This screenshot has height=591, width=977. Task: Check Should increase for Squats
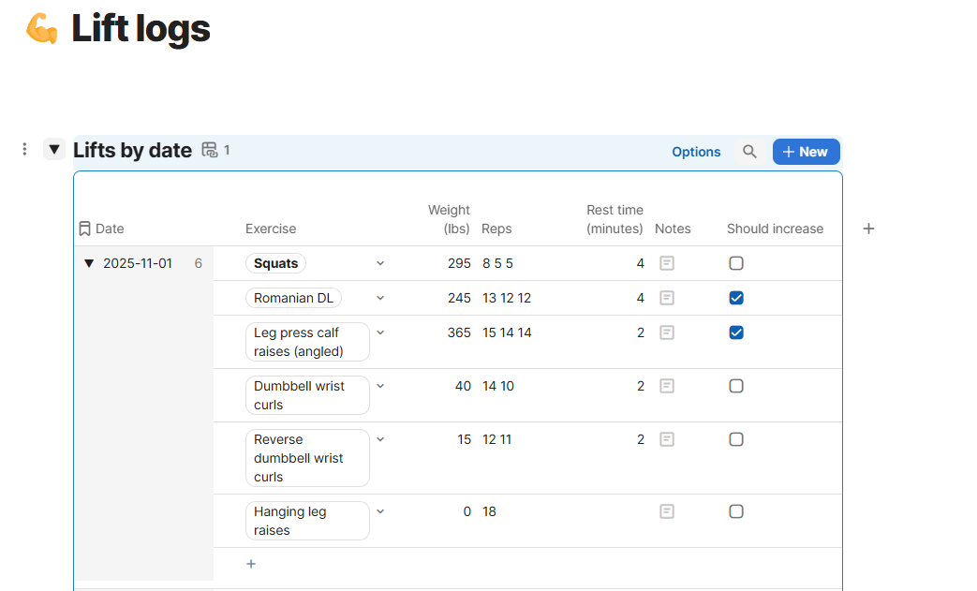[736, 263]
